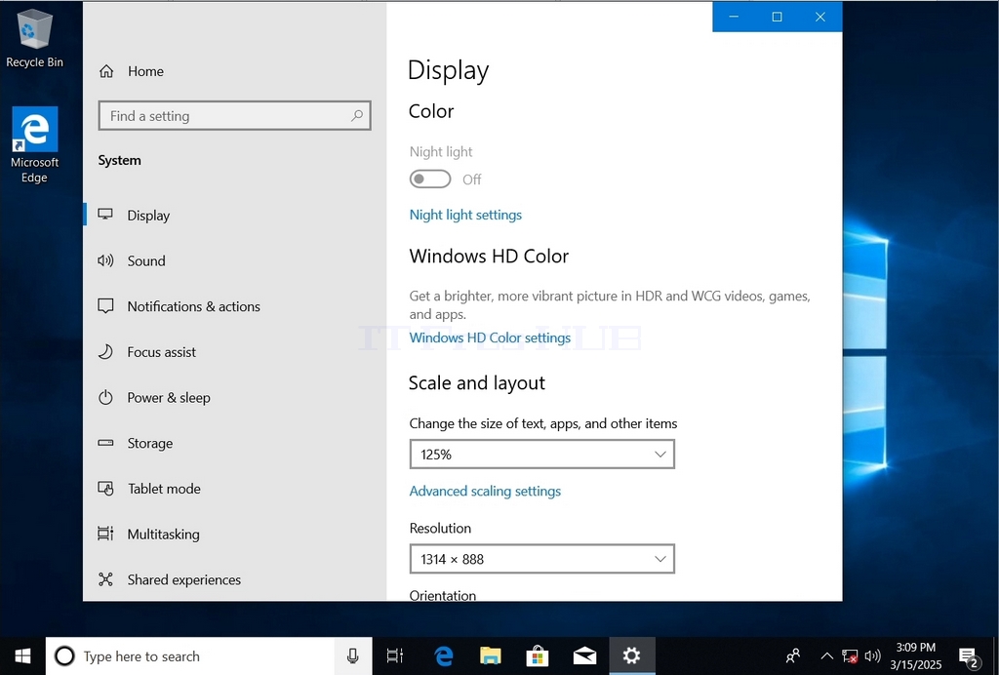The image size is (999, 675).
Task: Open Power & sleep settings page
Action: [169, 397]
